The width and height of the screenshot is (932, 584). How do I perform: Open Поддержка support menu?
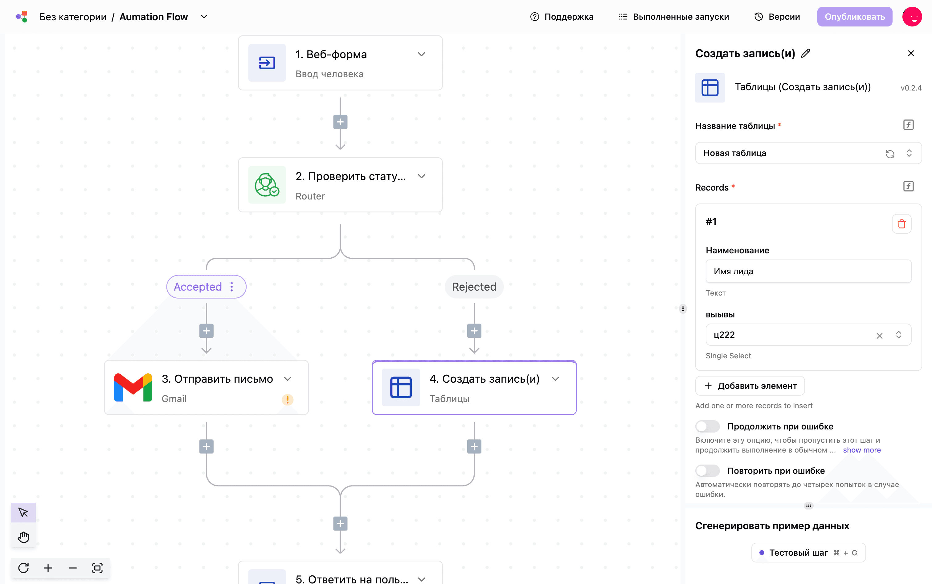pyautogui.click(x=562, y=17)
